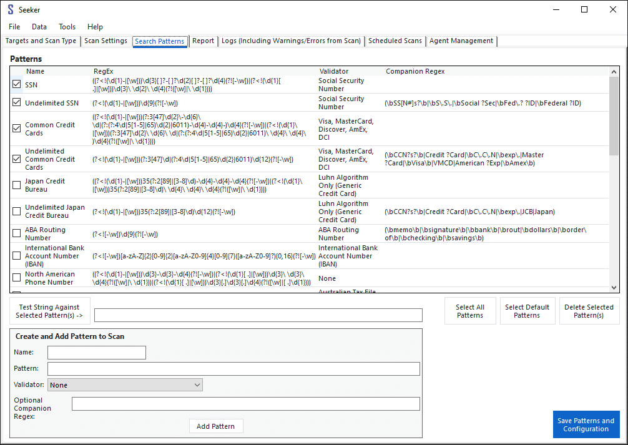Screen dimensions: 628x445
Task: Maximize the Seeker window
Action: point(584,9)
